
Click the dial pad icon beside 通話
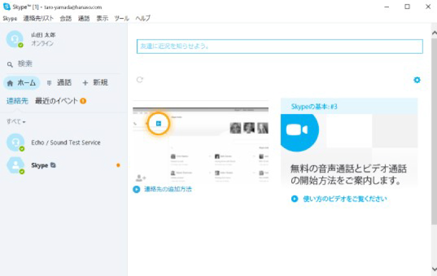(50, 83)
